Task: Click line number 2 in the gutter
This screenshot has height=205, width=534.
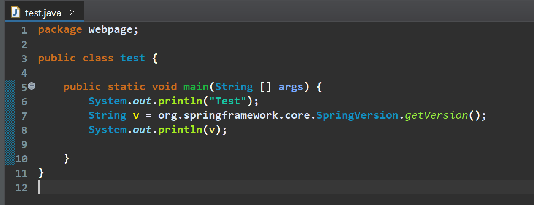Action: 24,45
